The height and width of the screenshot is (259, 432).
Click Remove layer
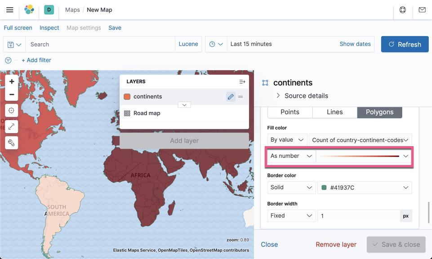point(336,245)
